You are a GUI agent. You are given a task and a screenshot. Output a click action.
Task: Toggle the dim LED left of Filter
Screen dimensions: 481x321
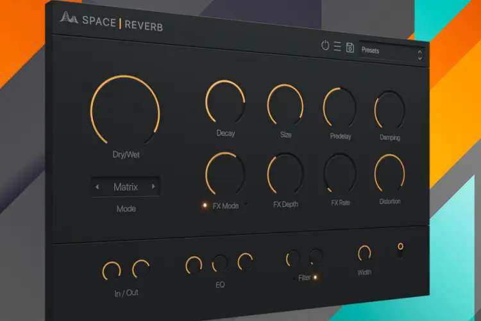coord(294,278)
